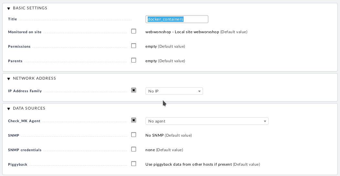Click the dropdown arrow of No IP

(x=199, y=91)
